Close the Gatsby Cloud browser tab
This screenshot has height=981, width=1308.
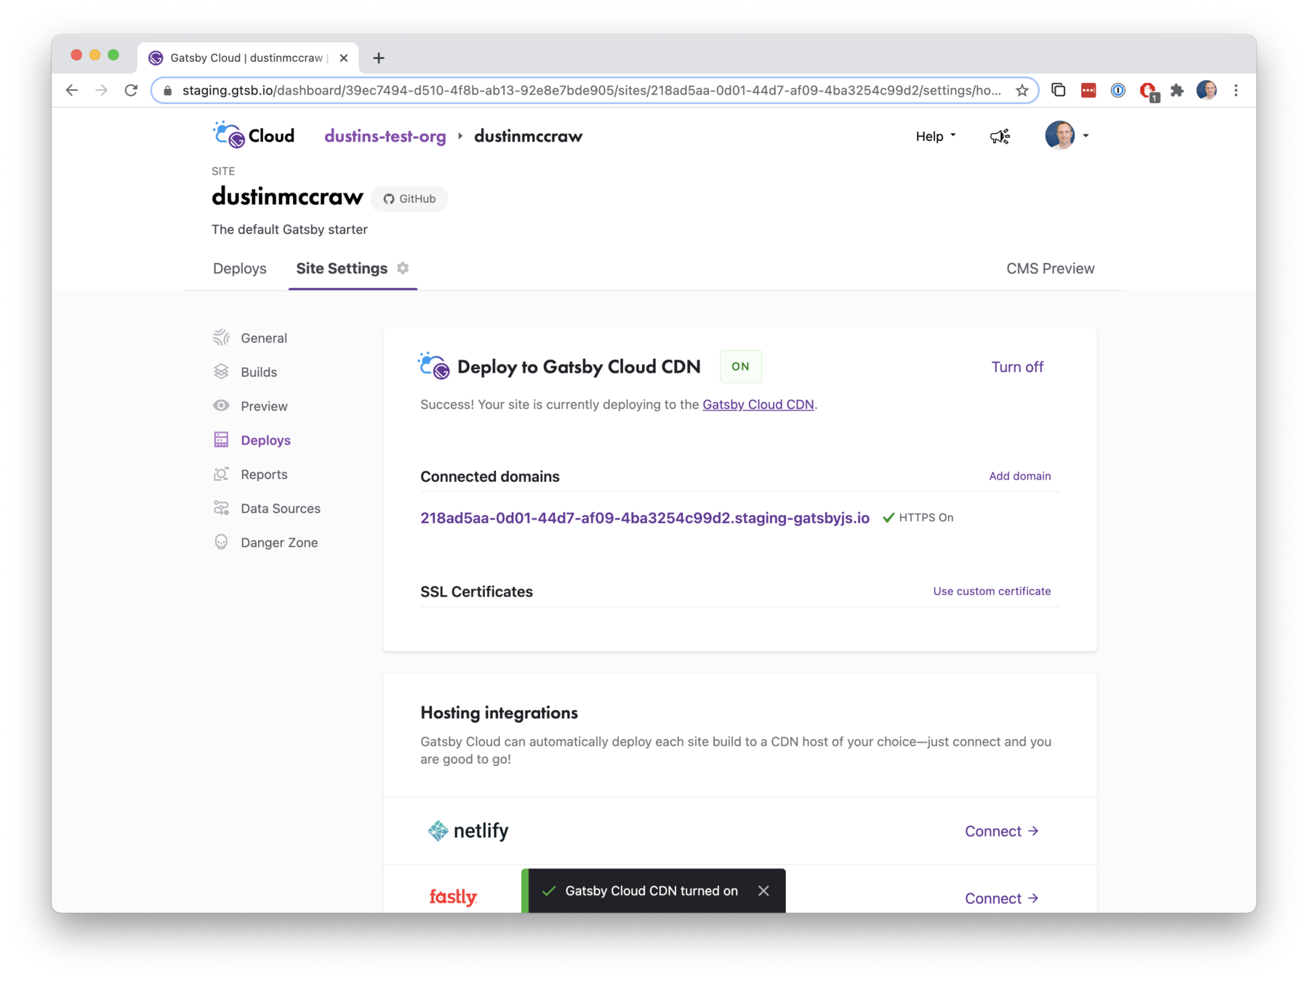tap(343, 58)
